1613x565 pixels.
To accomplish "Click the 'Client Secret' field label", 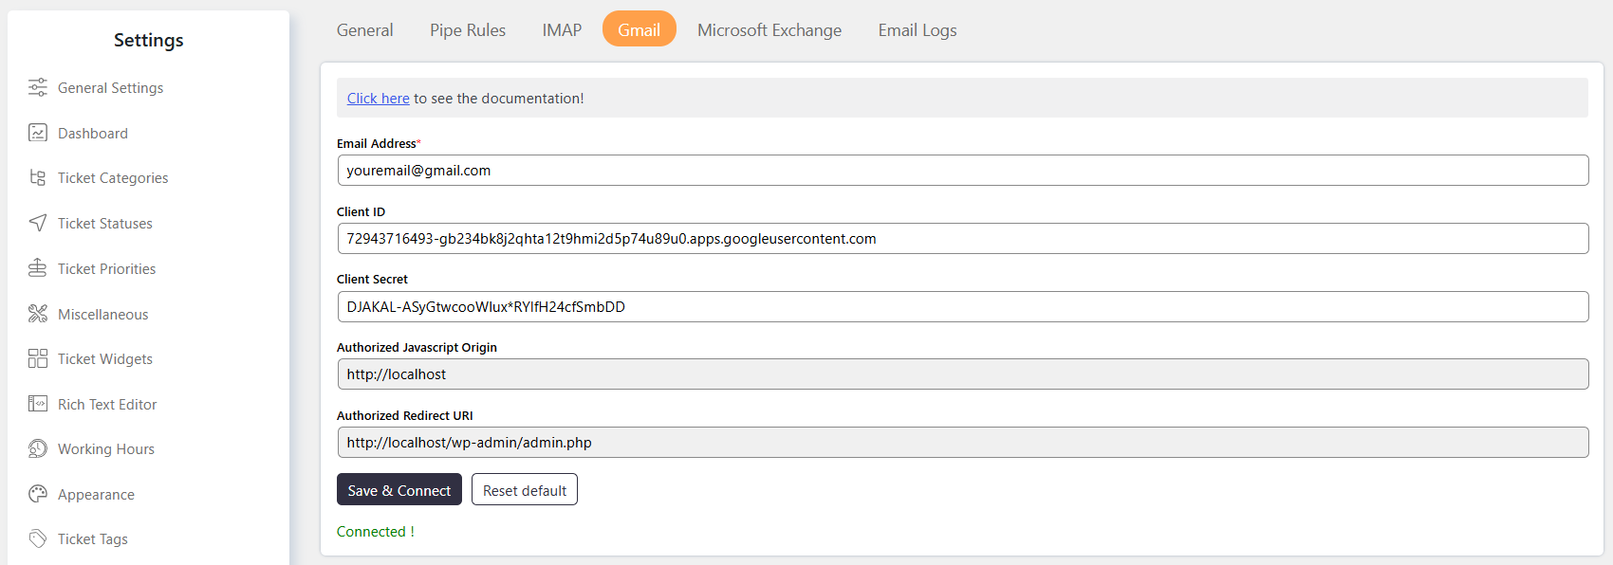I will pos(372,279).
